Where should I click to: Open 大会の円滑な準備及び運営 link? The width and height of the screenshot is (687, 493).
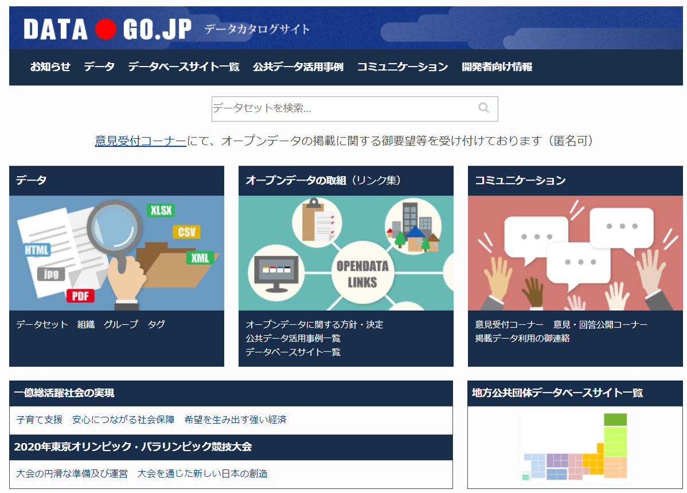coord(72,474)
